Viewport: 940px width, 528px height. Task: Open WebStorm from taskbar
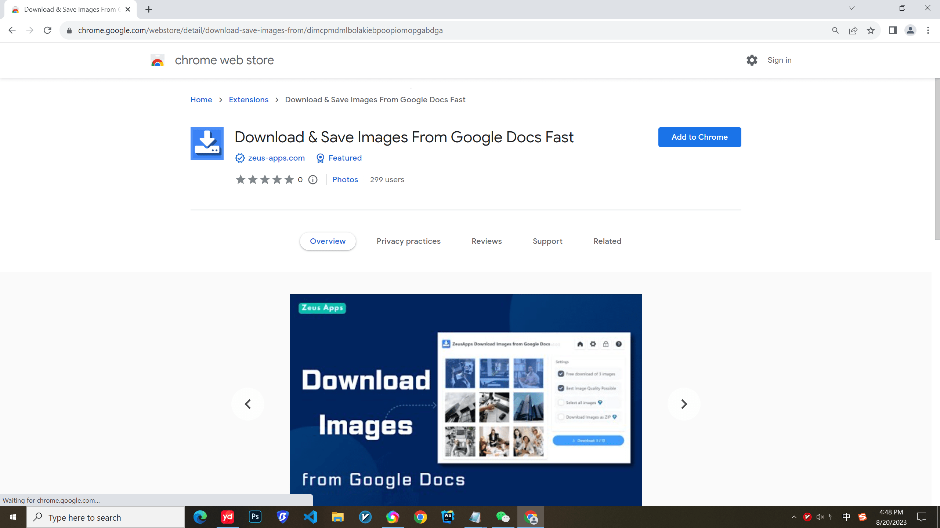[448, 517]
